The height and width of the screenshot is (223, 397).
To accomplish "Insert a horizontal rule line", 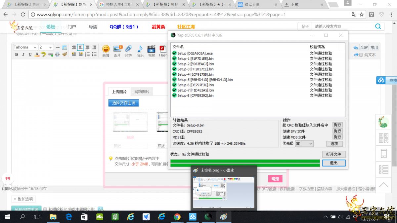I will pyautogui.click(x=58, y=48).
